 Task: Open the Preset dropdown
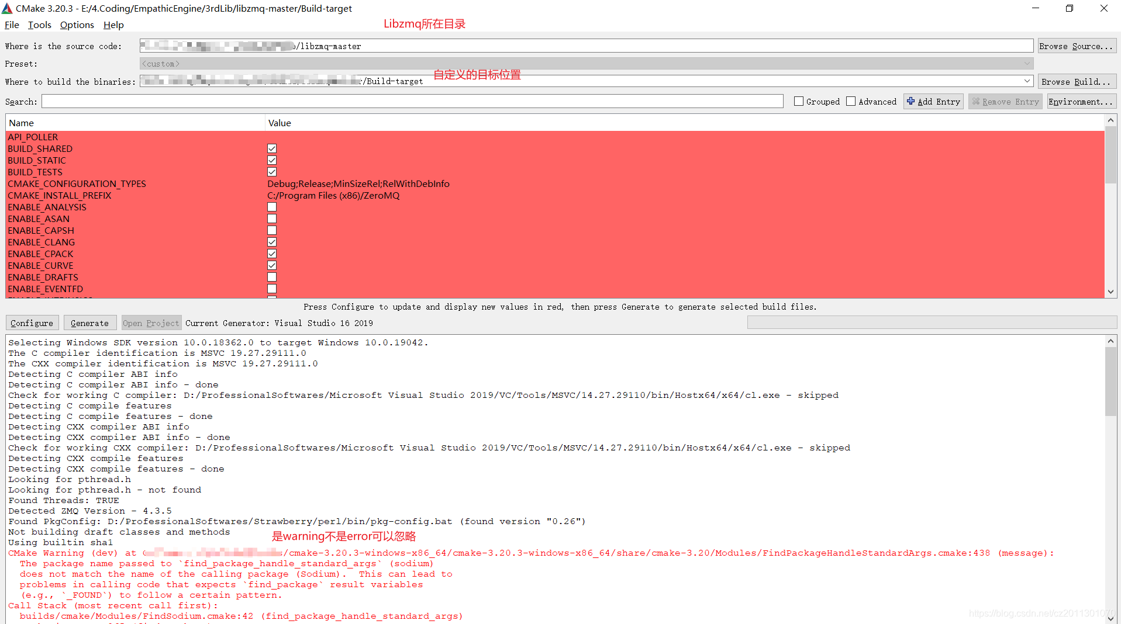point(1028,63)
